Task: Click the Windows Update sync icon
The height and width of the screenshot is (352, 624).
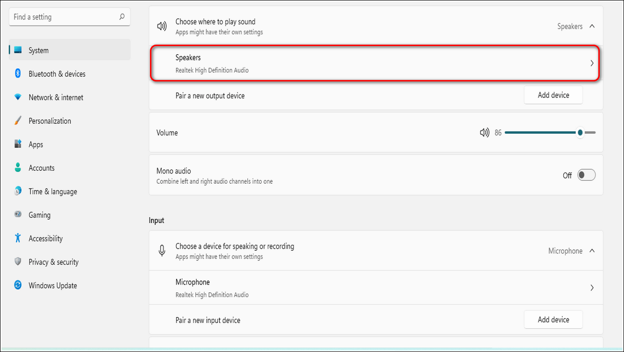Action: pos(18,285)
